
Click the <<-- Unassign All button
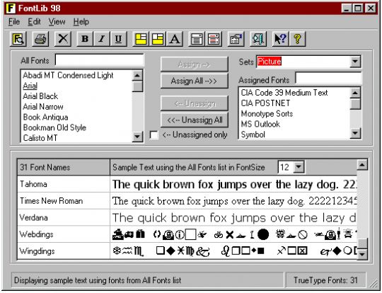[194, 120]
